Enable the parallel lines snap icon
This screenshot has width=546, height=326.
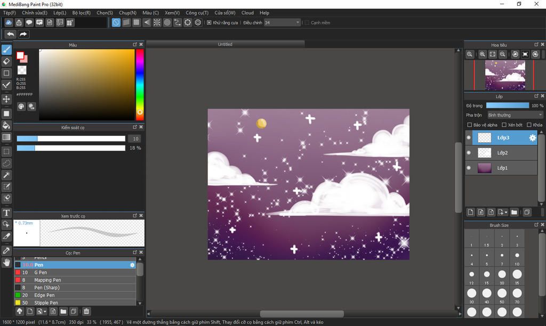point(126,22)
